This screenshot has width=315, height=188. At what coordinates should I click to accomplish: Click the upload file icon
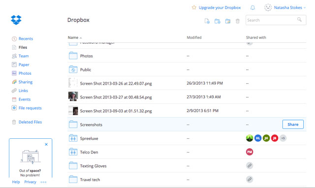click(207, 21)
